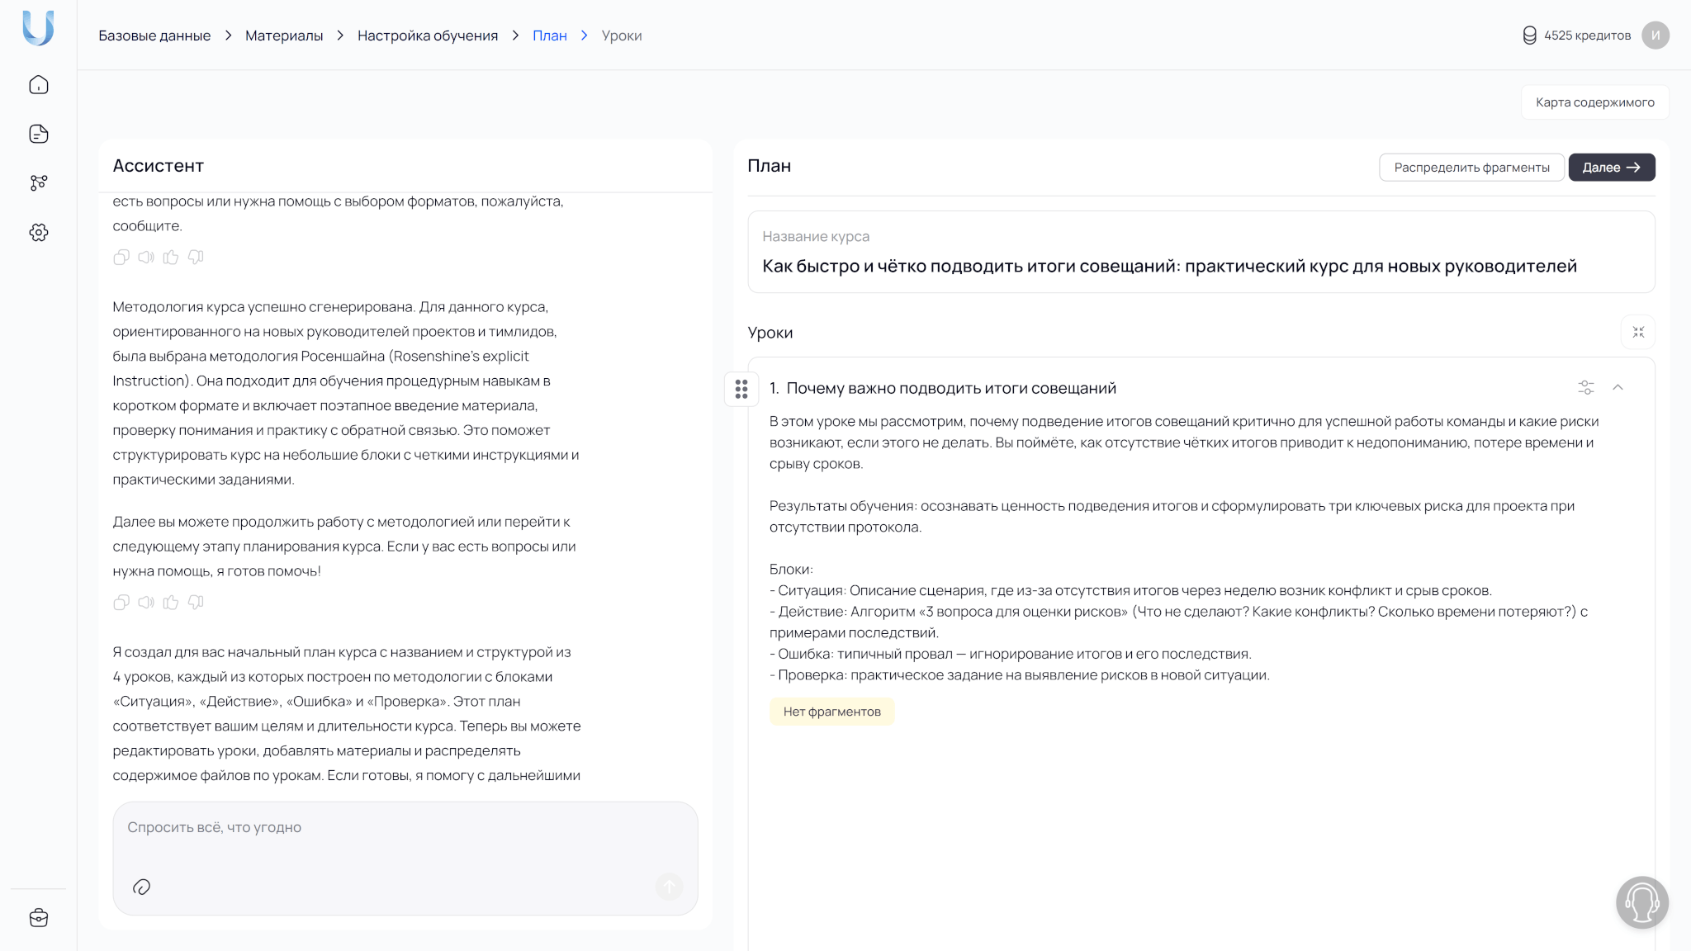This screenshot has height=951, width=1691.
Task: Open the documents icon in sidebar
Action: (39, 134)
